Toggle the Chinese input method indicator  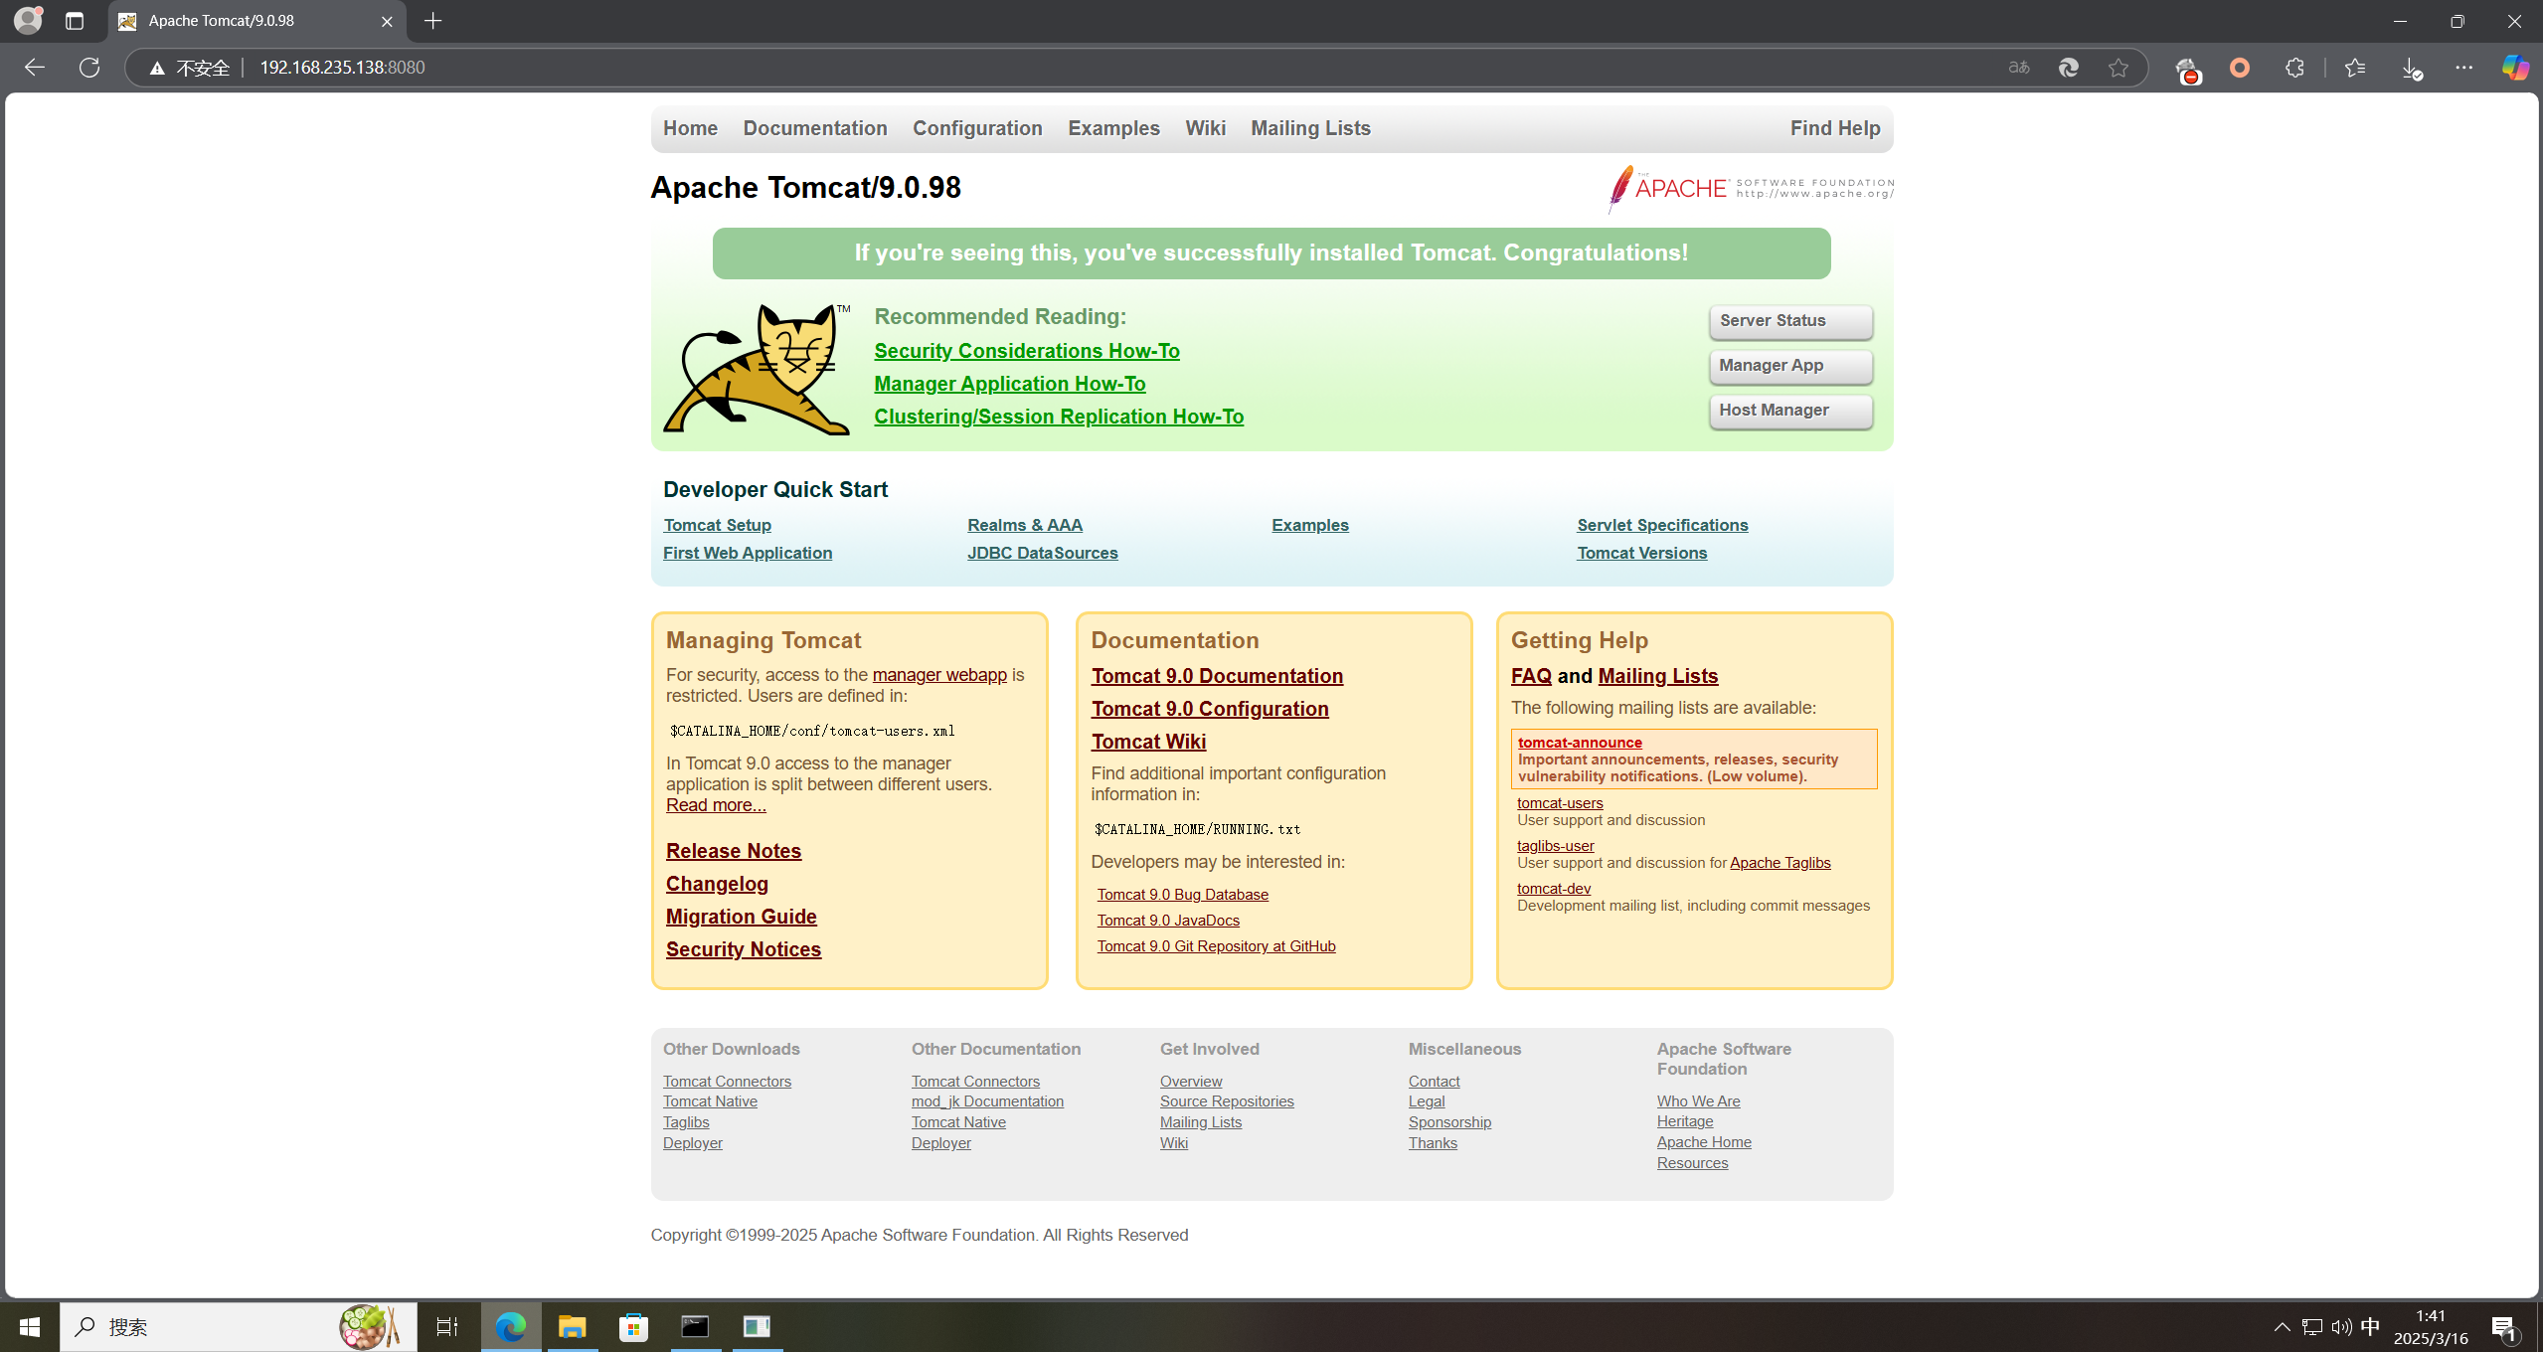pyautogui.click(x=2370, y=1326)
